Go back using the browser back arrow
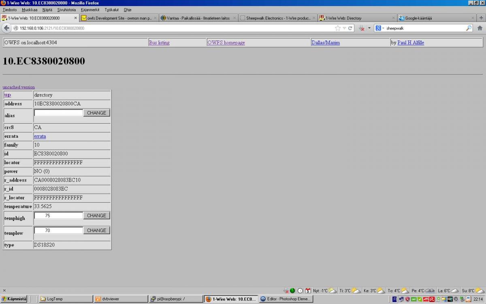This screenshot has width=486, height=304. [6, 28]
